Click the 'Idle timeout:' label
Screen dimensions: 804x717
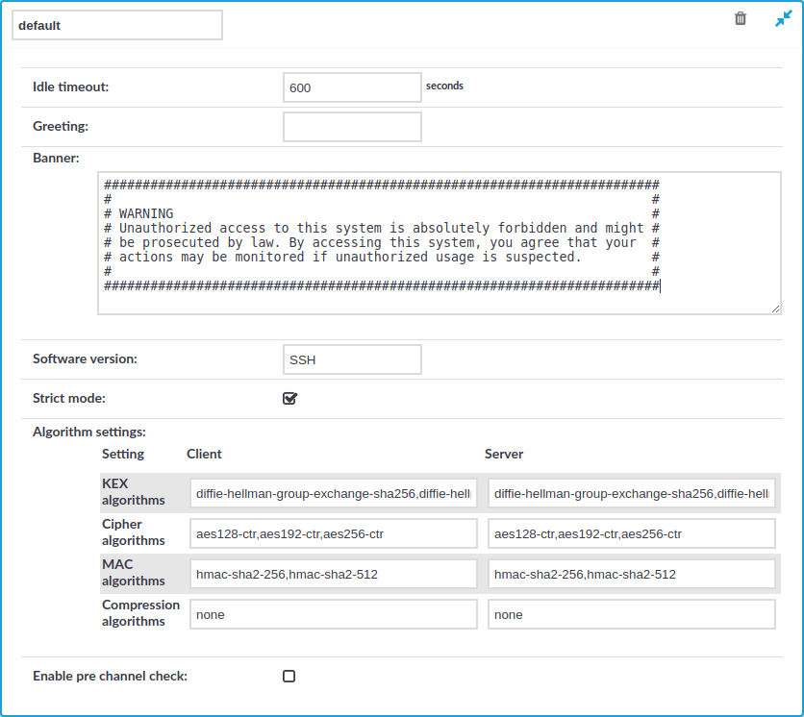tap(71, 87)
